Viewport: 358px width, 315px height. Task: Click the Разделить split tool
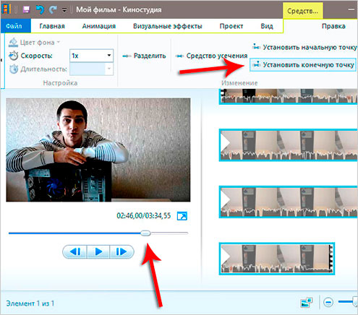(144, 56)
